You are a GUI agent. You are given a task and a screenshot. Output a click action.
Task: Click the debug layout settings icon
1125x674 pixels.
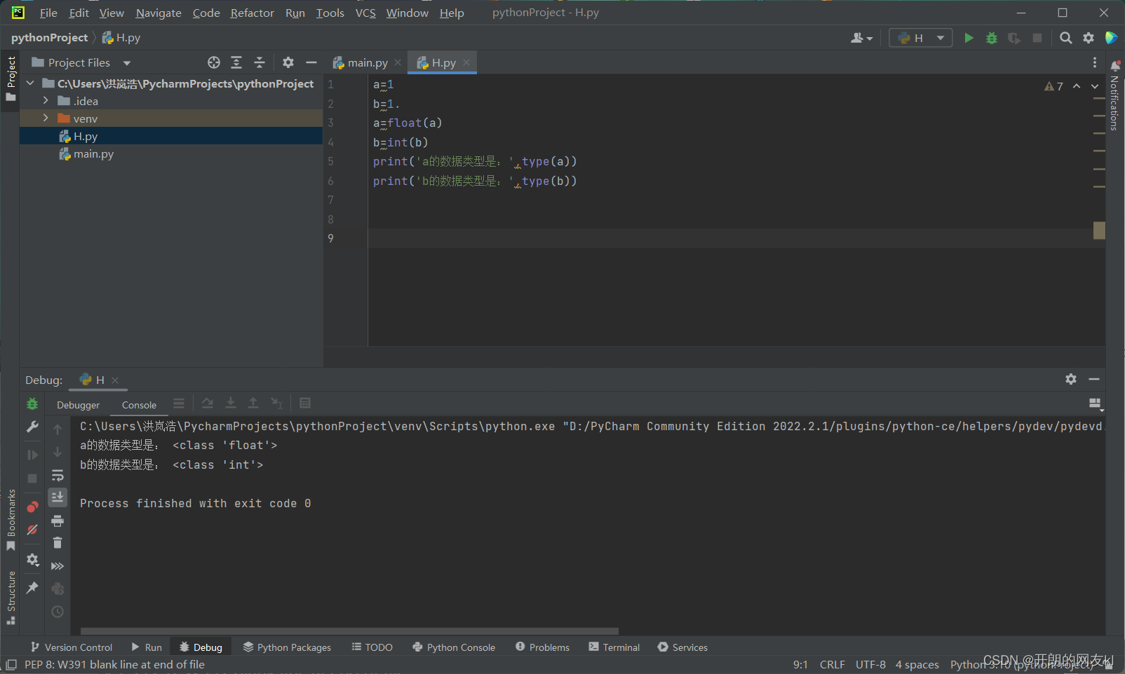[1095, 404]
